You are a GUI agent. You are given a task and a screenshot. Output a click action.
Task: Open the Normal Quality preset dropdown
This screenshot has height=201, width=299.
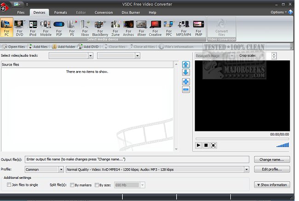[x=247, y=169]
